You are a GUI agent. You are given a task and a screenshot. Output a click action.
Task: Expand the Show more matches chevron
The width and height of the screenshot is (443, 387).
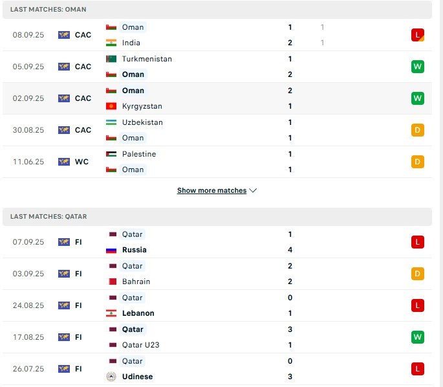point(253,191)
